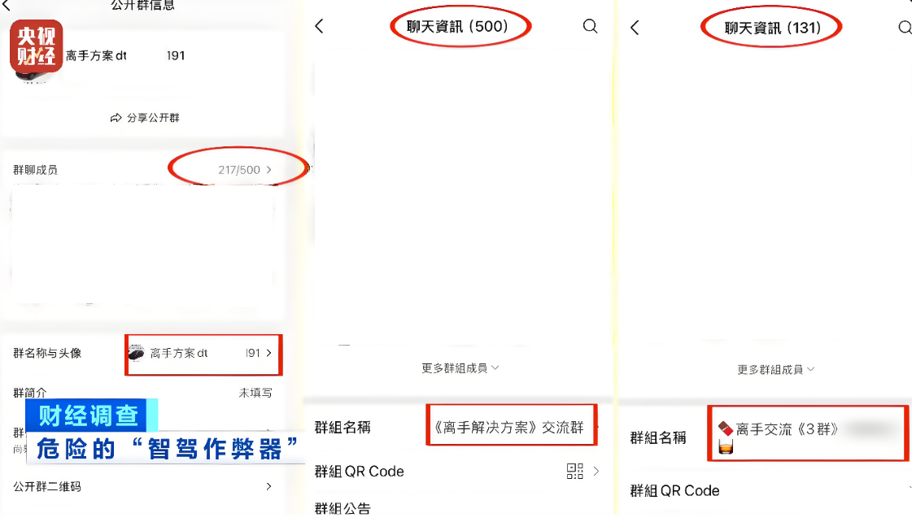
Task: Open search in the 聊天資訊 (500) header
Action: pyautogui.click(x=590, y=27)
